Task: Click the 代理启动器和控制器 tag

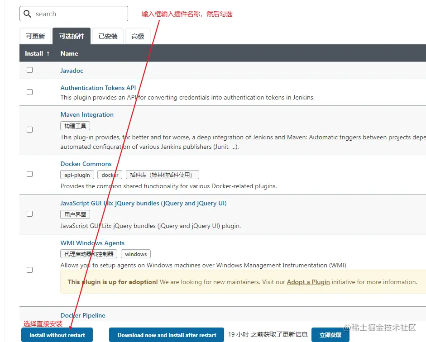Action: coord(89,254)
